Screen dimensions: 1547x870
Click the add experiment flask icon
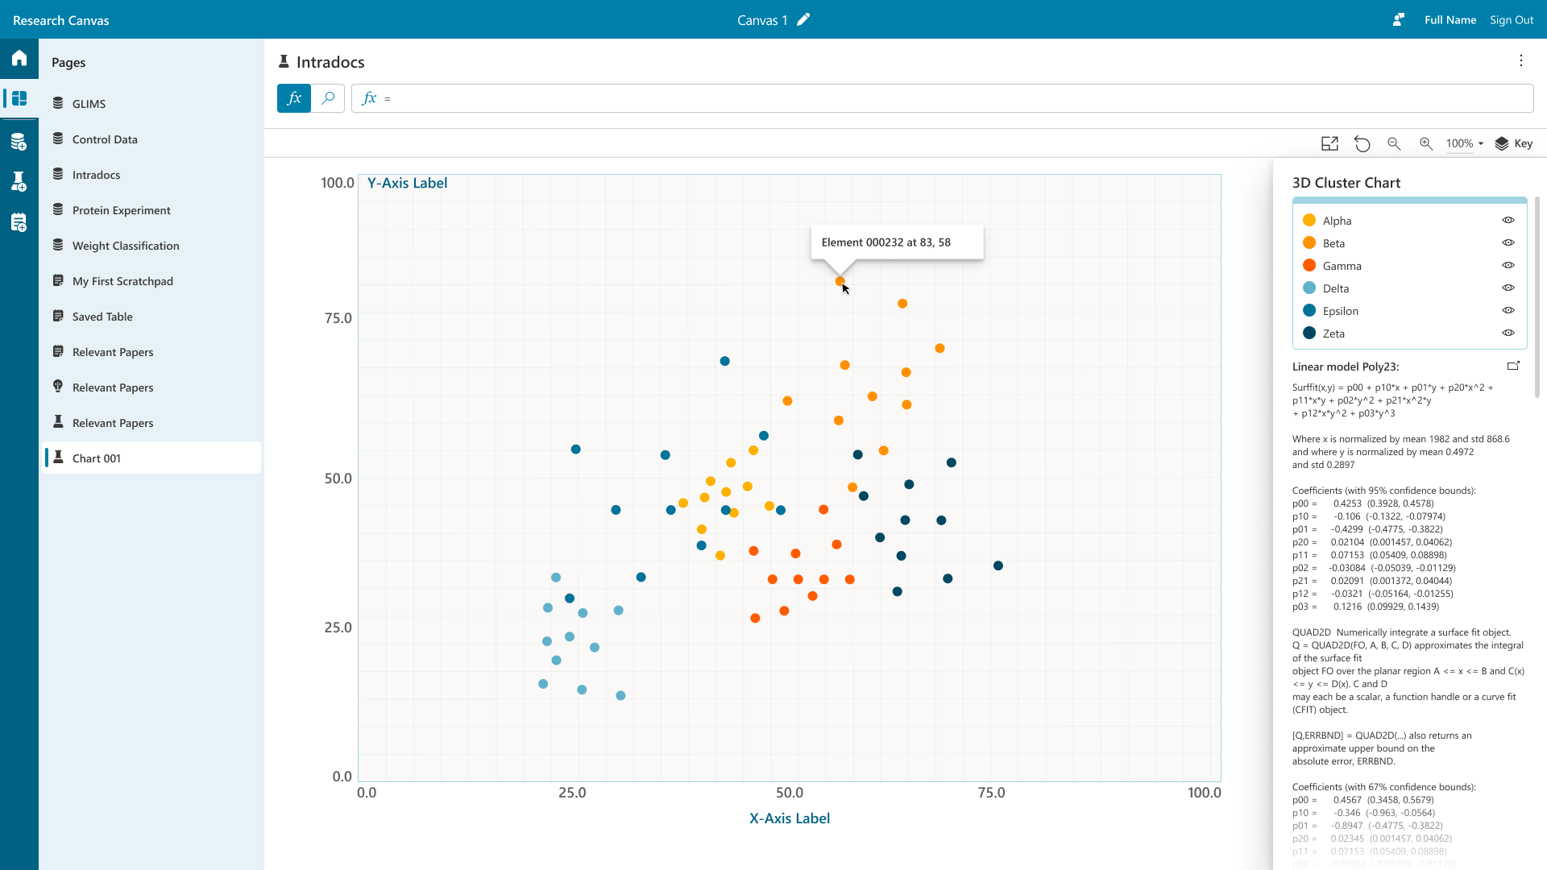(x=19, y=181)
